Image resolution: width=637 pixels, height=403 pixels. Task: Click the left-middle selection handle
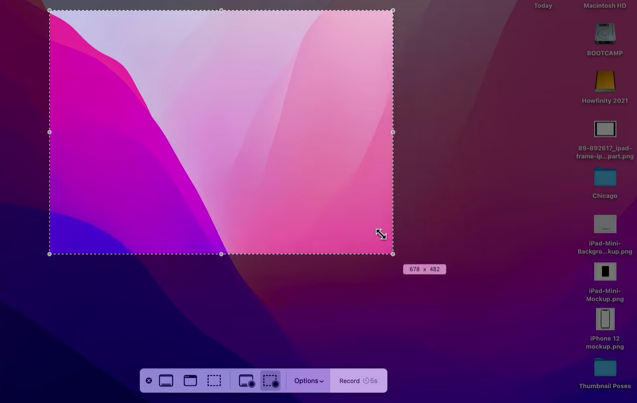(x=49, y=132)
